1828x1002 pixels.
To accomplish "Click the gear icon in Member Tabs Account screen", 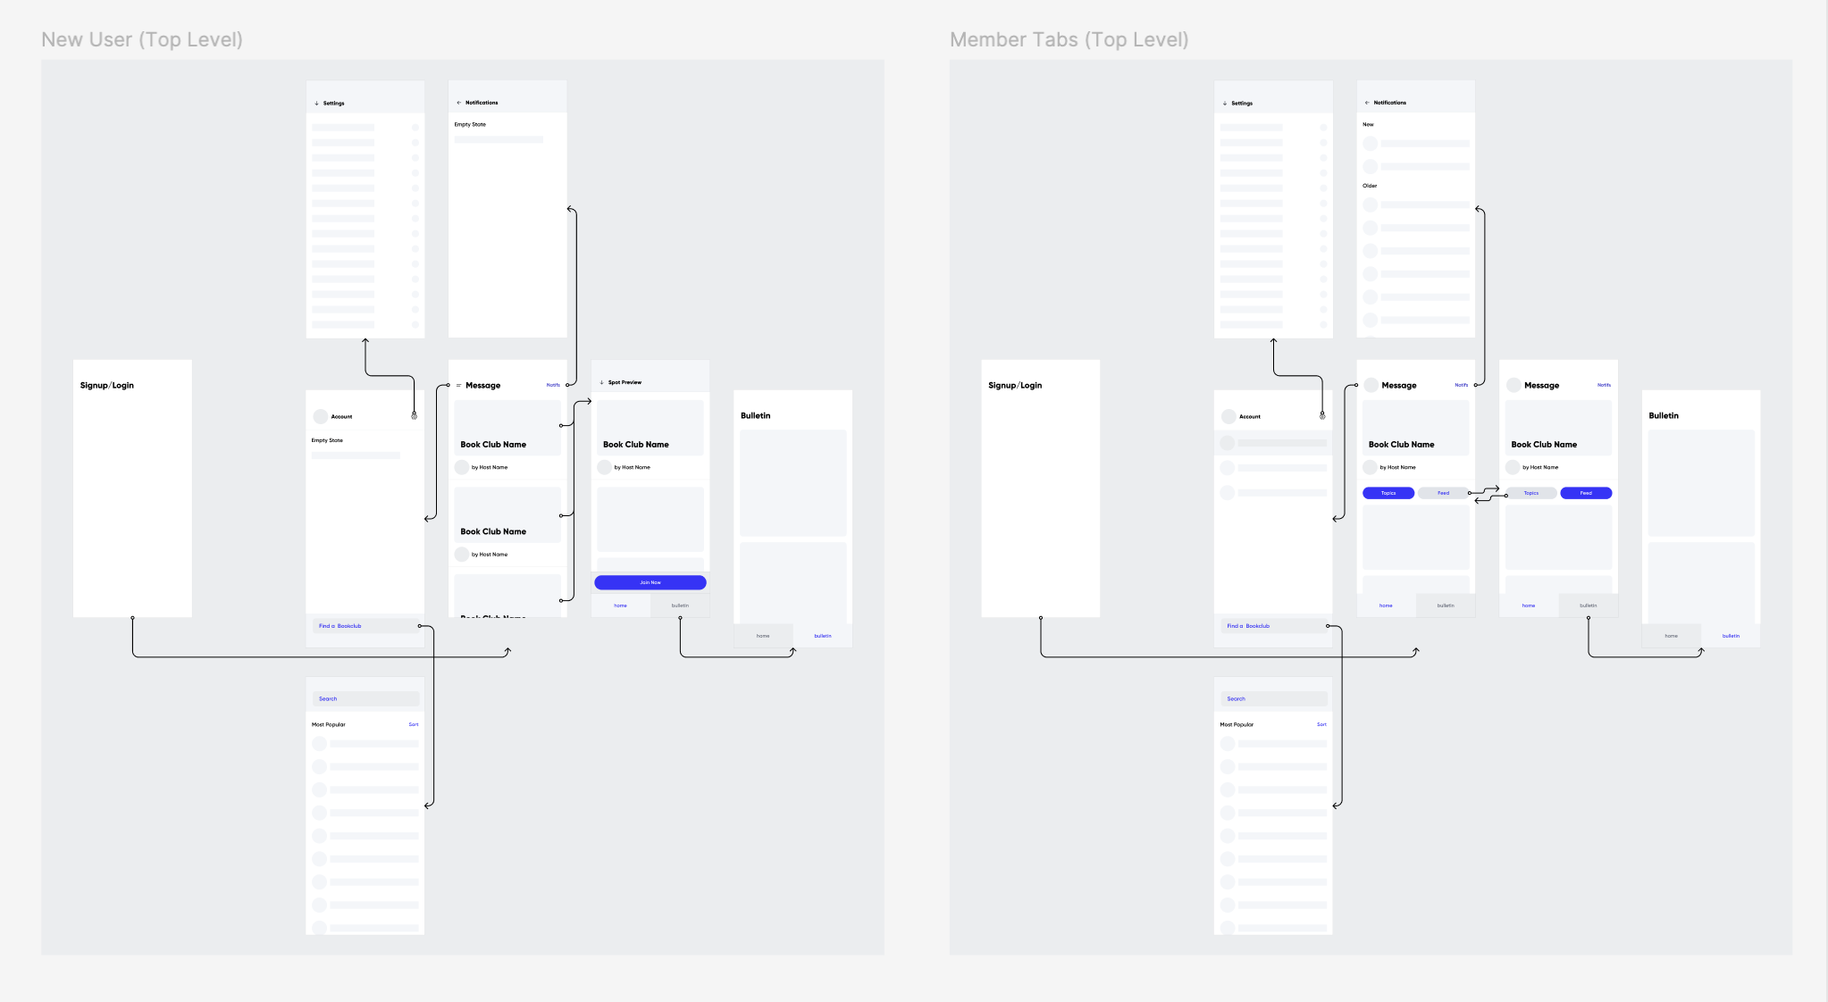I will 1322,416.
